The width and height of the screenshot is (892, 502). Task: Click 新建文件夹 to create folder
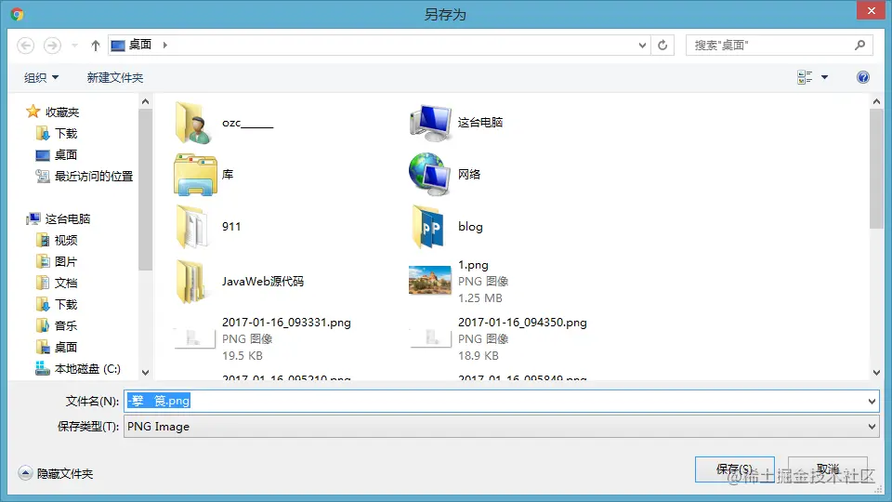coord(115,77)
